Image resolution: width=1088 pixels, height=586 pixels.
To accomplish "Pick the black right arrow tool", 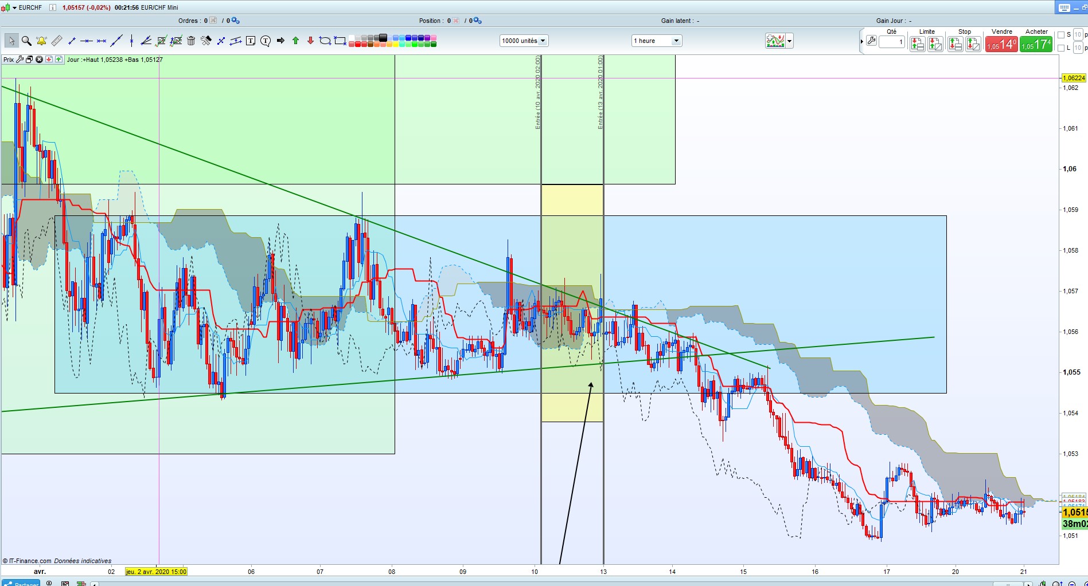I will click(280, 41).
